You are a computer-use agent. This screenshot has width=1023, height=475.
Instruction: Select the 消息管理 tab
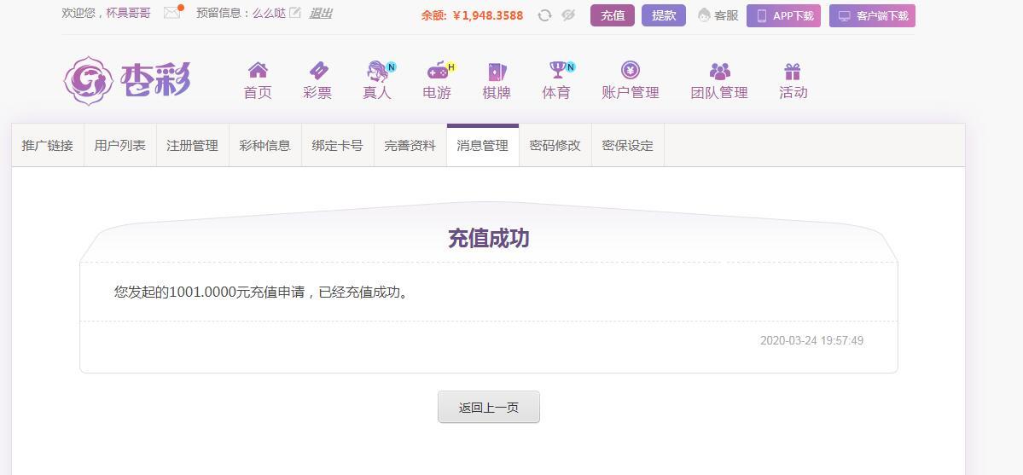pyautogui.click(x=483, y=146)
